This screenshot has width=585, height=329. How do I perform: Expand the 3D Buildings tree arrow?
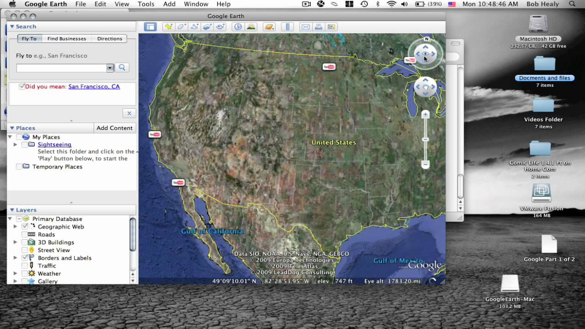15,242
